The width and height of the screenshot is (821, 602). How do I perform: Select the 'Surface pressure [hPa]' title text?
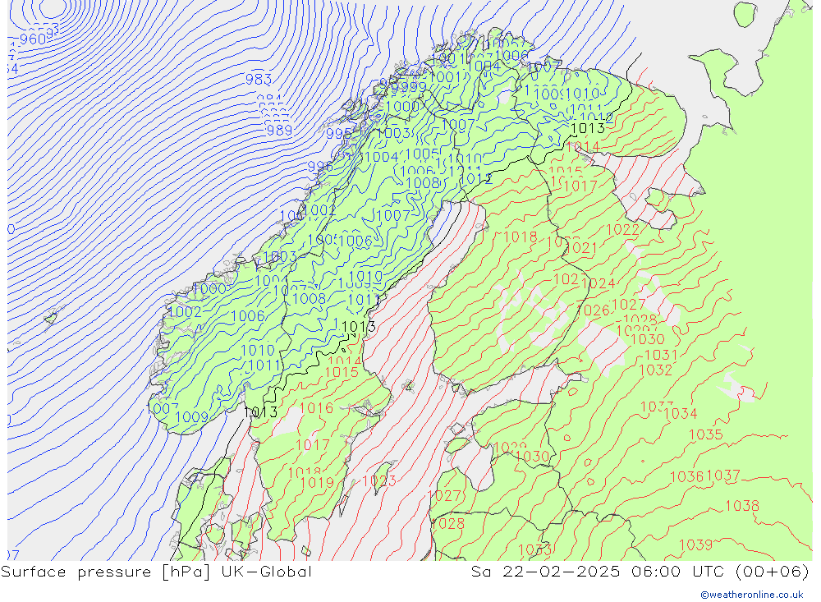(x=106, y=572)
